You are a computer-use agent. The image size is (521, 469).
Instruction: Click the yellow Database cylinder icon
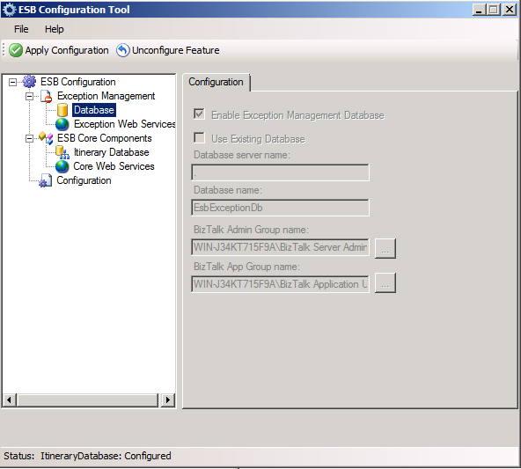pos(62,110)
